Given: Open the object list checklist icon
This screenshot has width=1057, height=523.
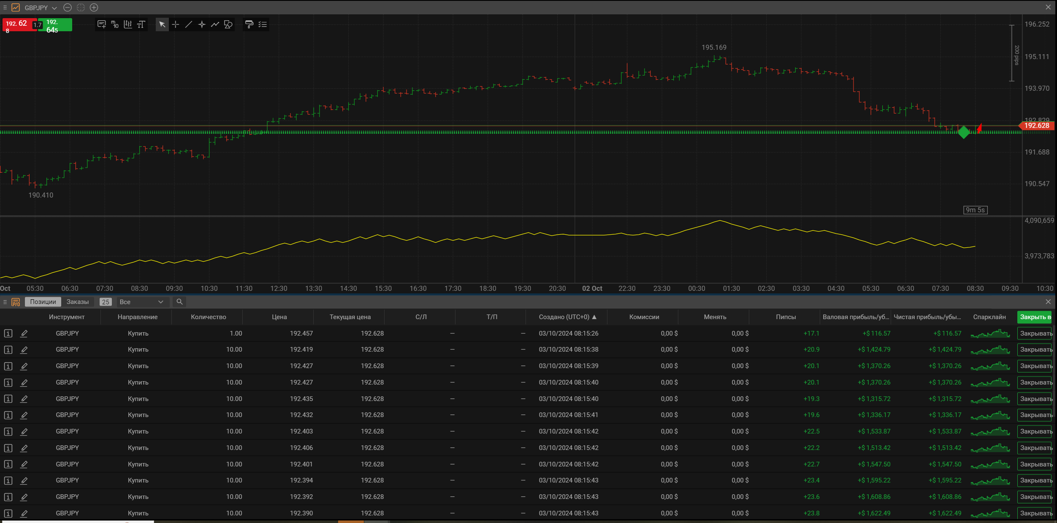Looking at the screenshot, I should 263,24.
